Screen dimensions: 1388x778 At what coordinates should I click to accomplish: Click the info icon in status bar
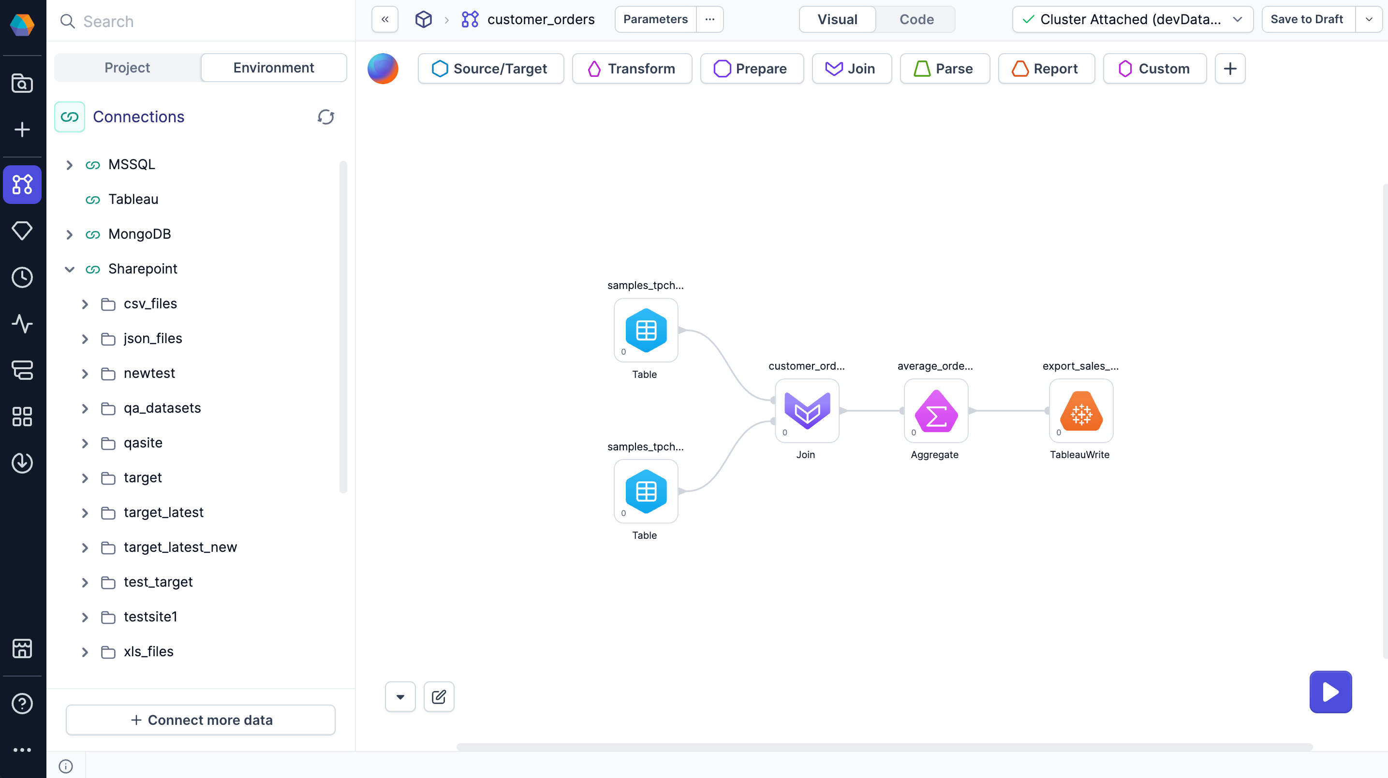pyautogui.click(x=66, y=766)
